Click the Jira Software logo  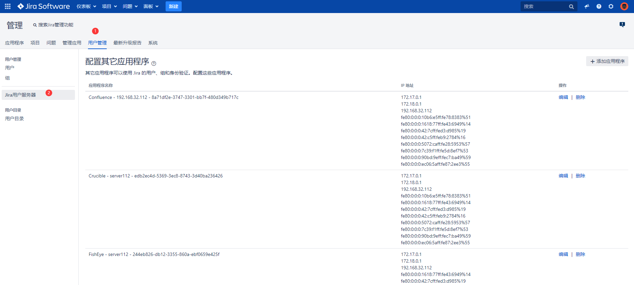point(43,6)
